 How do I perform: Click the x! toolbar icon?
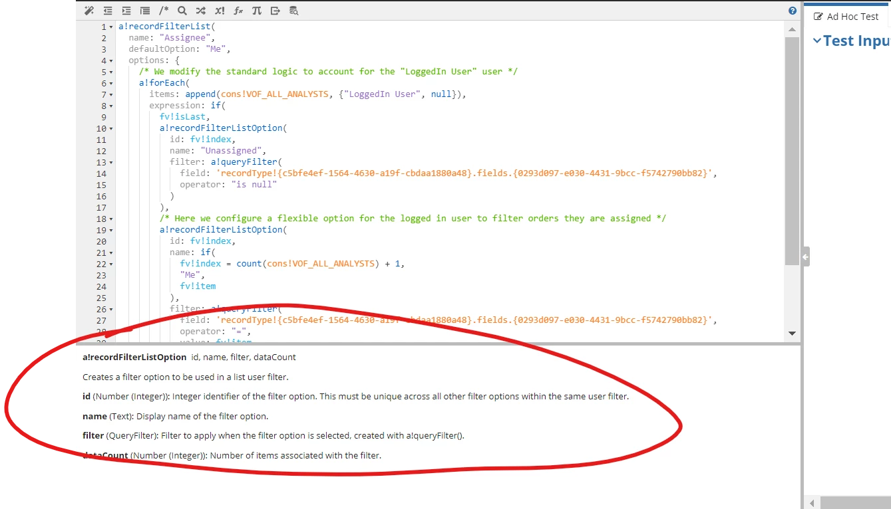point(220,11)
